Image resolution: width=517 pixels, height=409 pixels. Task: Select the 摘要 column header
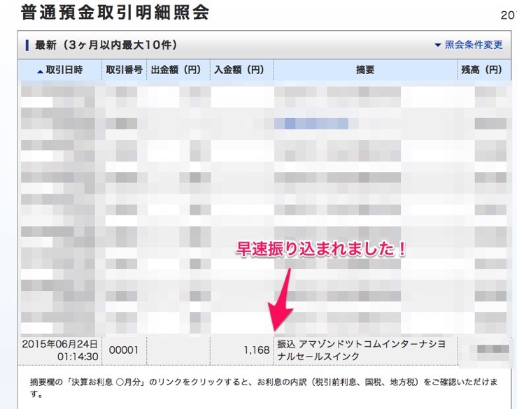point(364,70)
